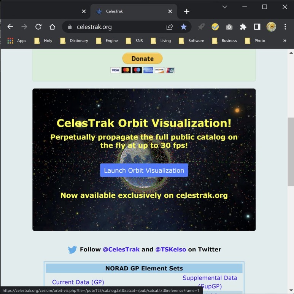Click the Visa card icon
Screen dimensions: 294x294
(115, 70)
